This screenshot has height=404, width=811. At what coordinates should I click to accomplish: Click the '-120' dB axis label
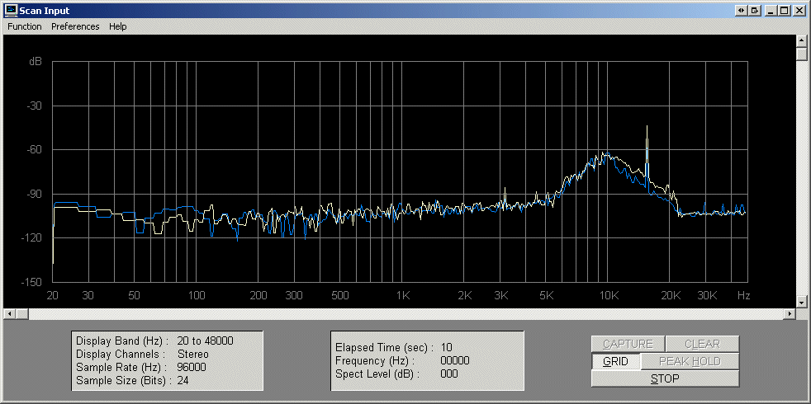point(31,238)
